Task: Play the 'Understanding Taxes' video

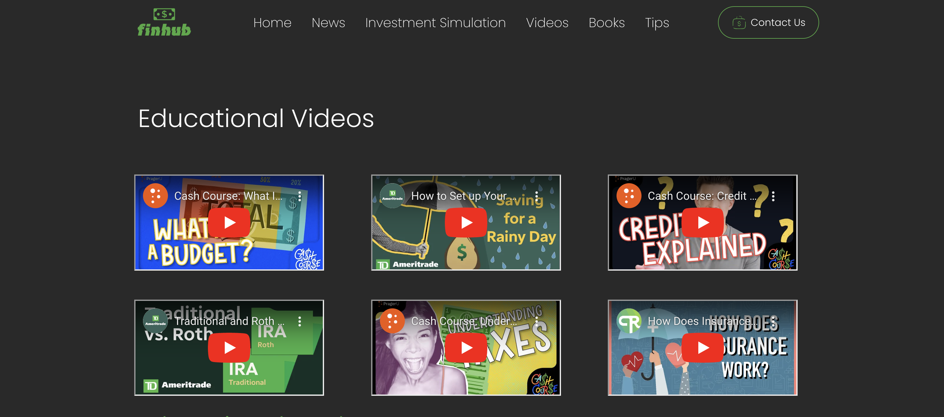Action: 466,347
